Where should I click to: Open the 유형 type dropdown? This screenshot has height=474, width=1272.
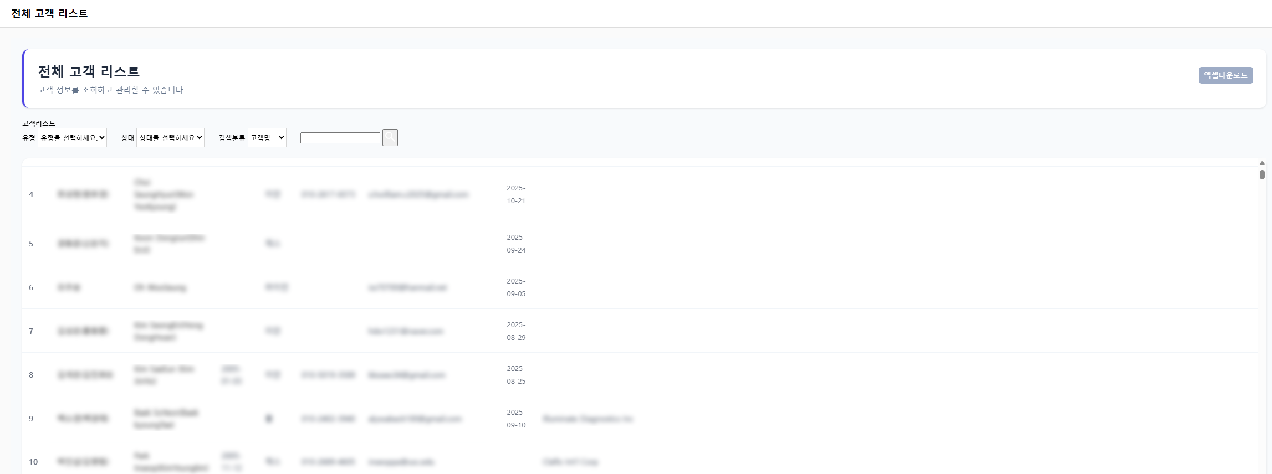tap(72, 138)
